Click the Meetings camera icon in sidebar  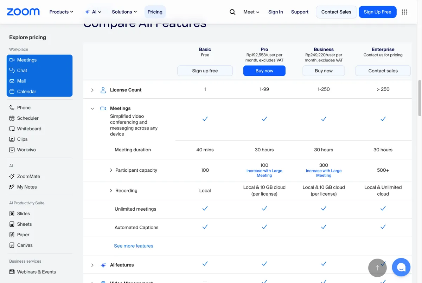(x=12, y=60)
